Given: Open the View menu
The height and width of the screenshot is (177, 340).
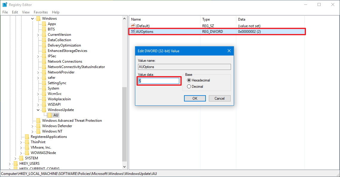Looking at the screenshot, I should (26, 12).
